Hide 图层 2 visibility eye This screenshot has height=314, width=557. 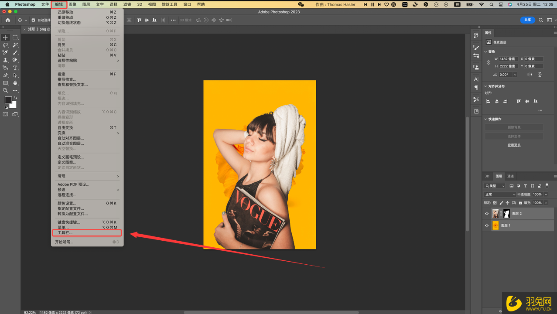point(487,214)
